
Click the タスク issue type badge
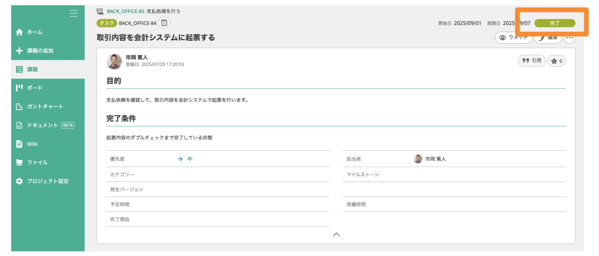[107, 23]
